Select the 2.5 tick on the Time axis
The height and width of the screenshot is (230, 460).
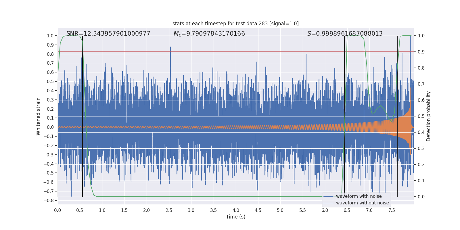(169, 210)
